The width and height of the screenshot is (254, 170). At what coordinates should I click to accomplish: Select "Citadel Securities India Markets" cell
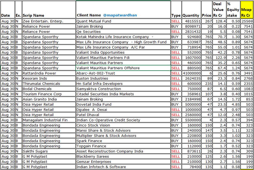(123, 94)
